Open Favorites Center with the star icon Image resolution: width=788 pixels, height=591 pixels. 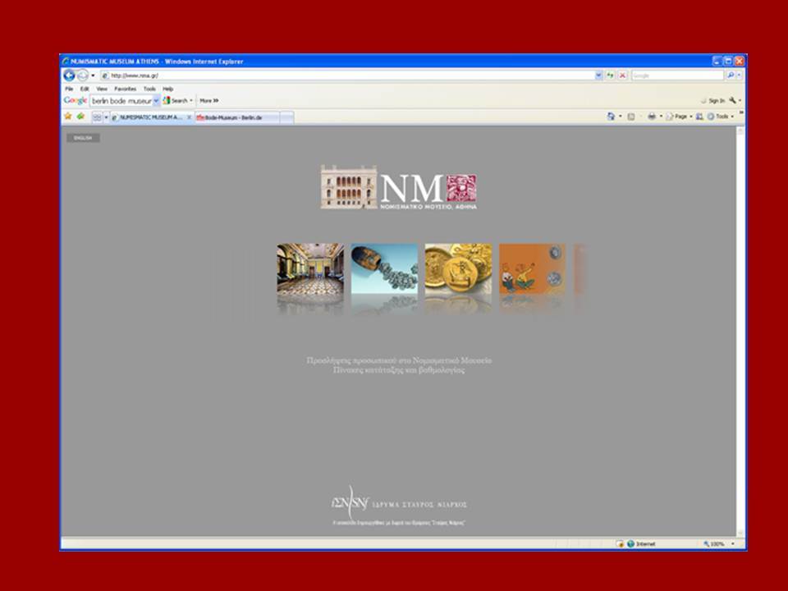pos(68,117)
